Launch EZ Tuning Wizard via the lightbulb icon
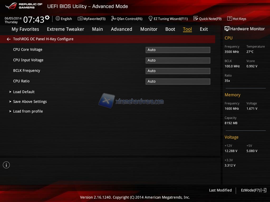 tap(151, 19)
